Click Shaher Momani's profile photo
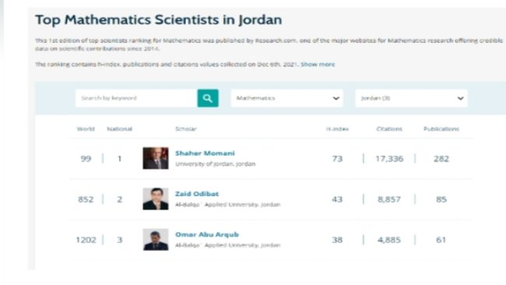Image resolution: width=506 pixels, height=285 pixels. 156,158
